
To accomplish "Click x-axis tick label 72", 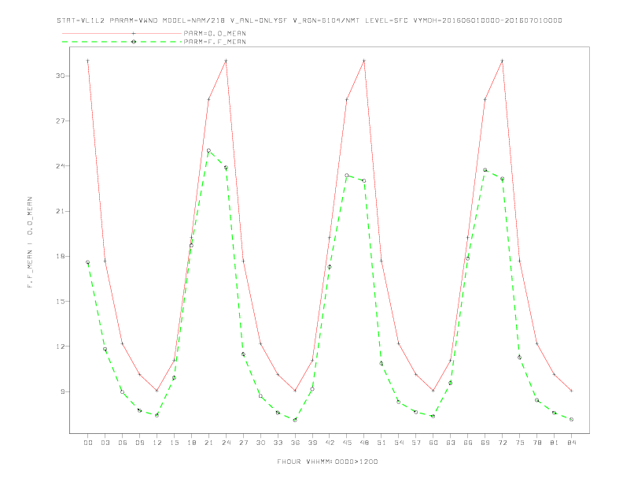I will 502,443.
